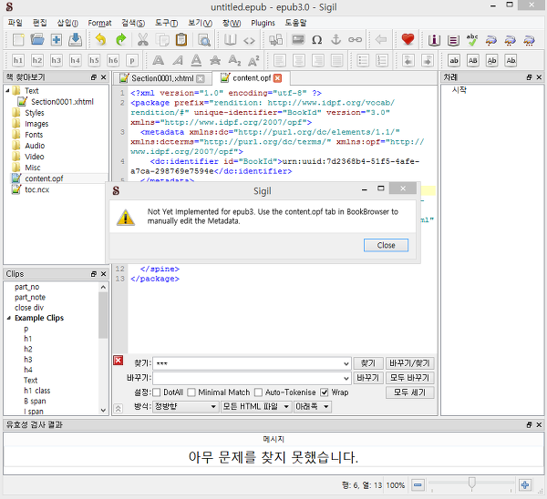Insert image toolbar icon
547x499 pixels.
pyautogui.click(x=298, y=40)
